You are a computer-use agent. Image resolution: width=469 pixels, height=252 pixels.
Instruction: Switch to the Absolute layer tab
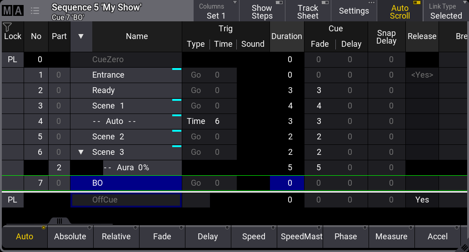[x=70, y=237]
